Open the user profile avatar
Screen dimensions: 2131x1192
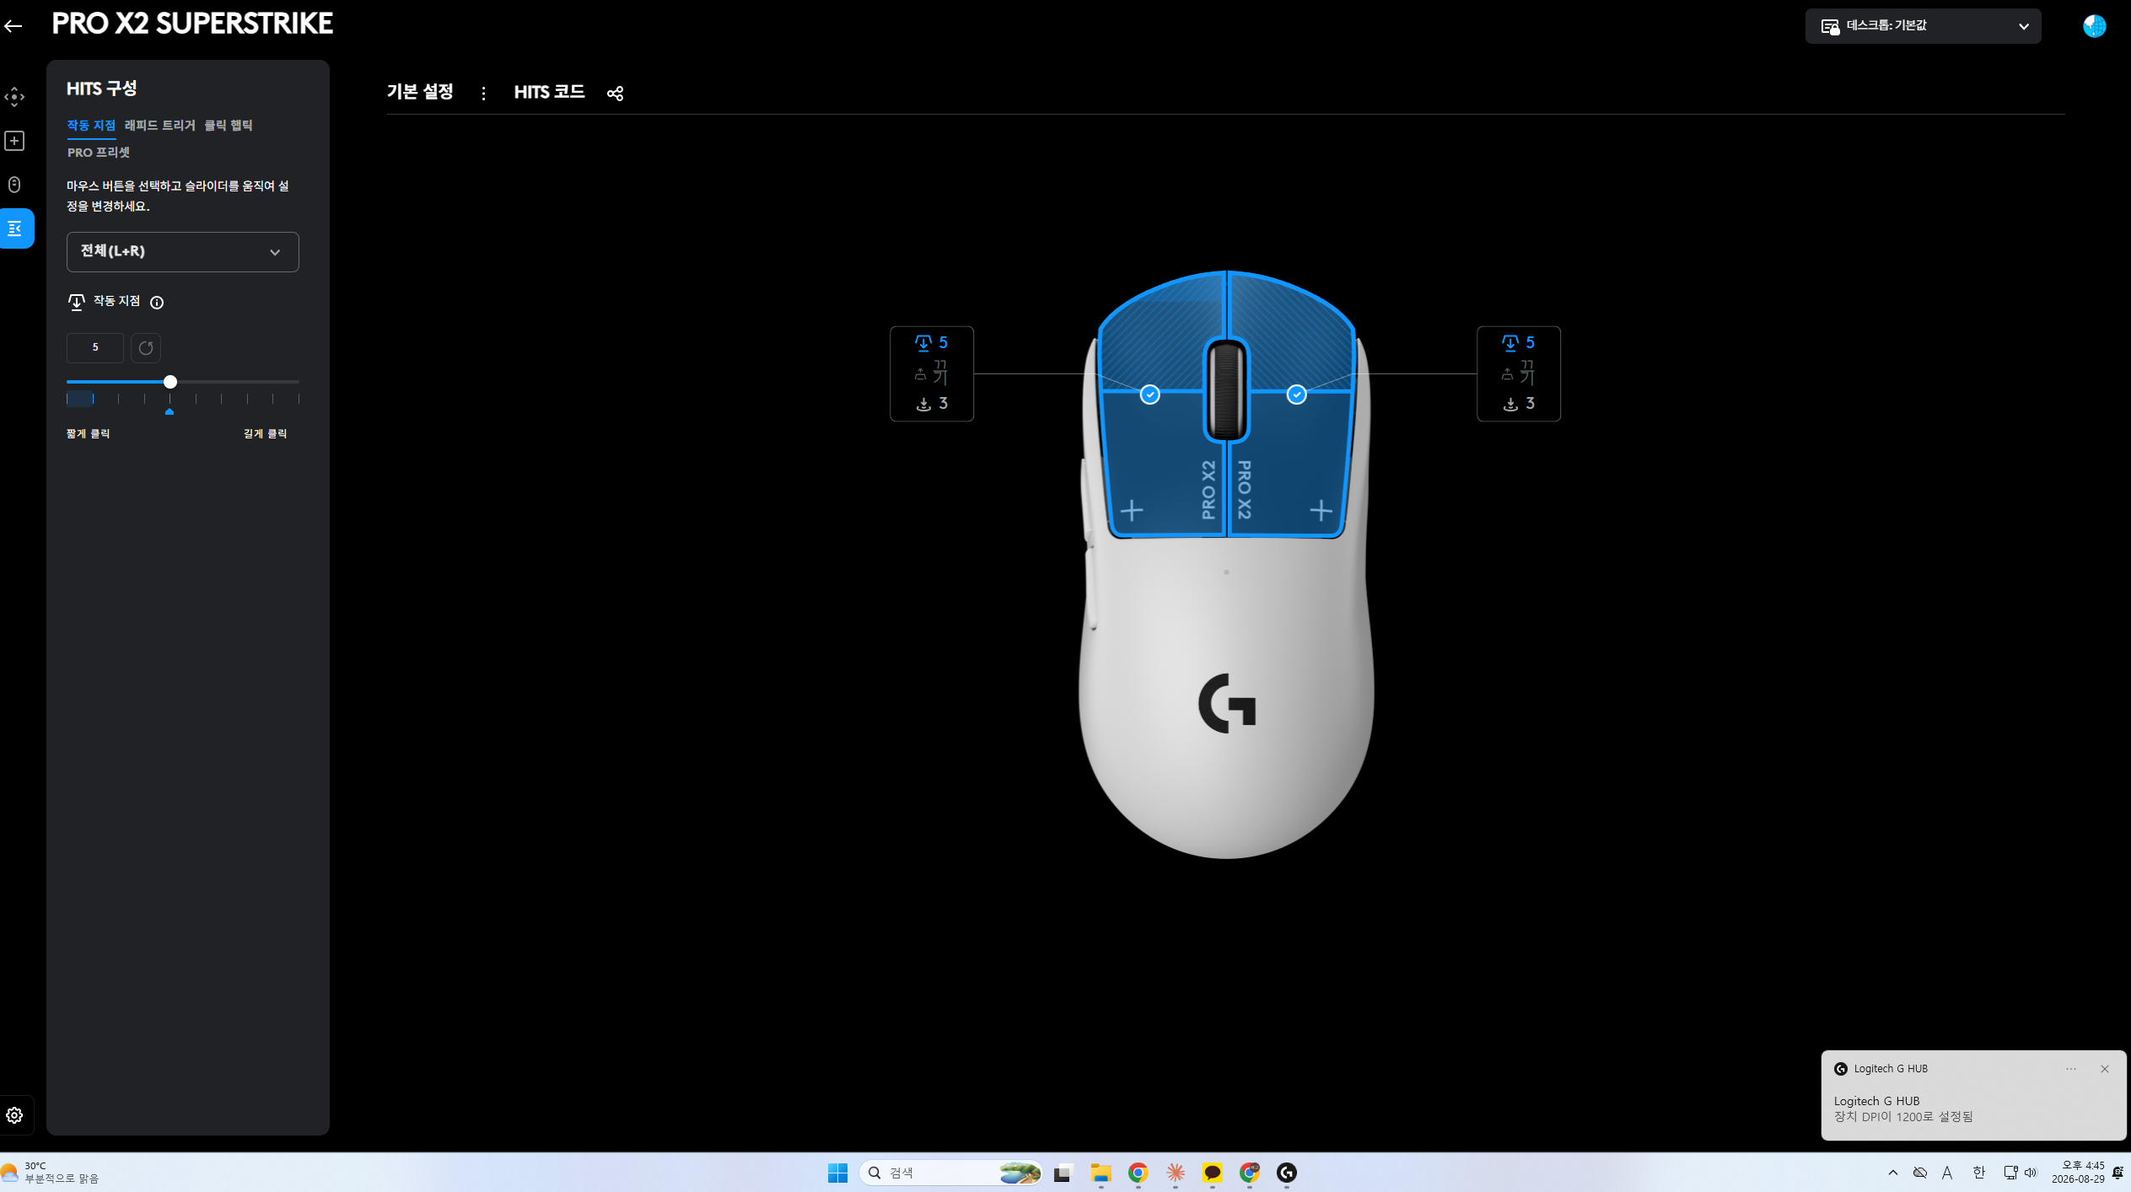(2094, 26)
